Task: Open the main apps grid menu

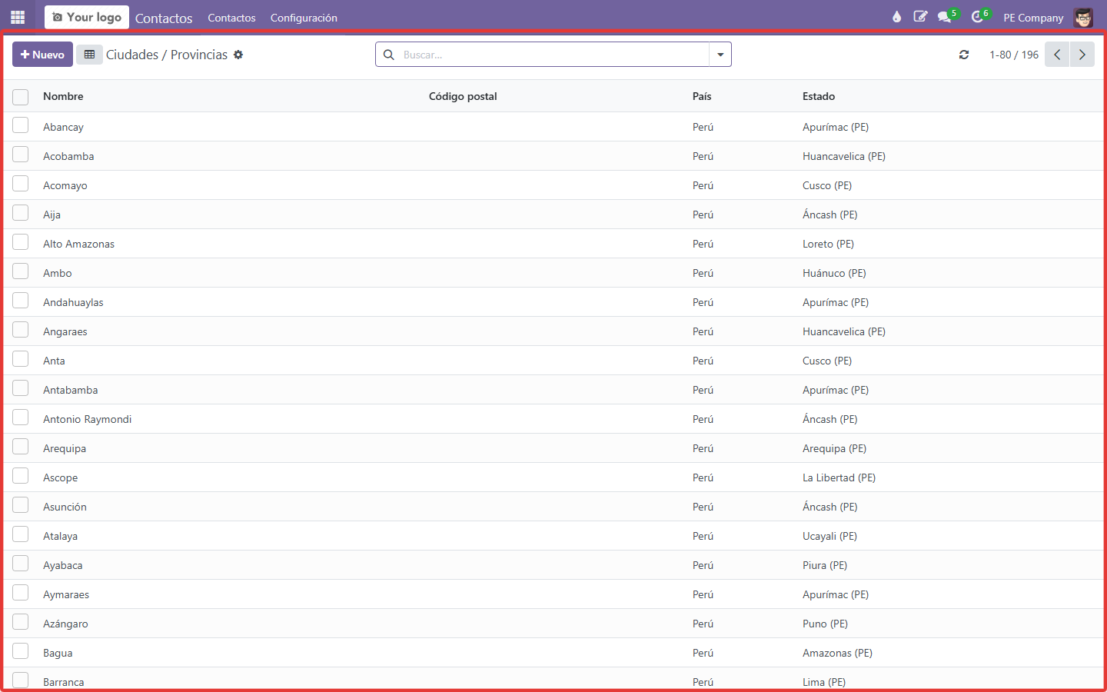Action: point(18,17)
